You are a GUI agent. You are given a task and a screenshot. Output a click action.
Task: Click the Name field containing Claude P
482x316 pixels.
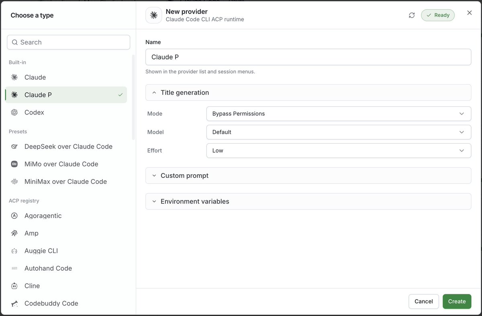pos(308,57)
